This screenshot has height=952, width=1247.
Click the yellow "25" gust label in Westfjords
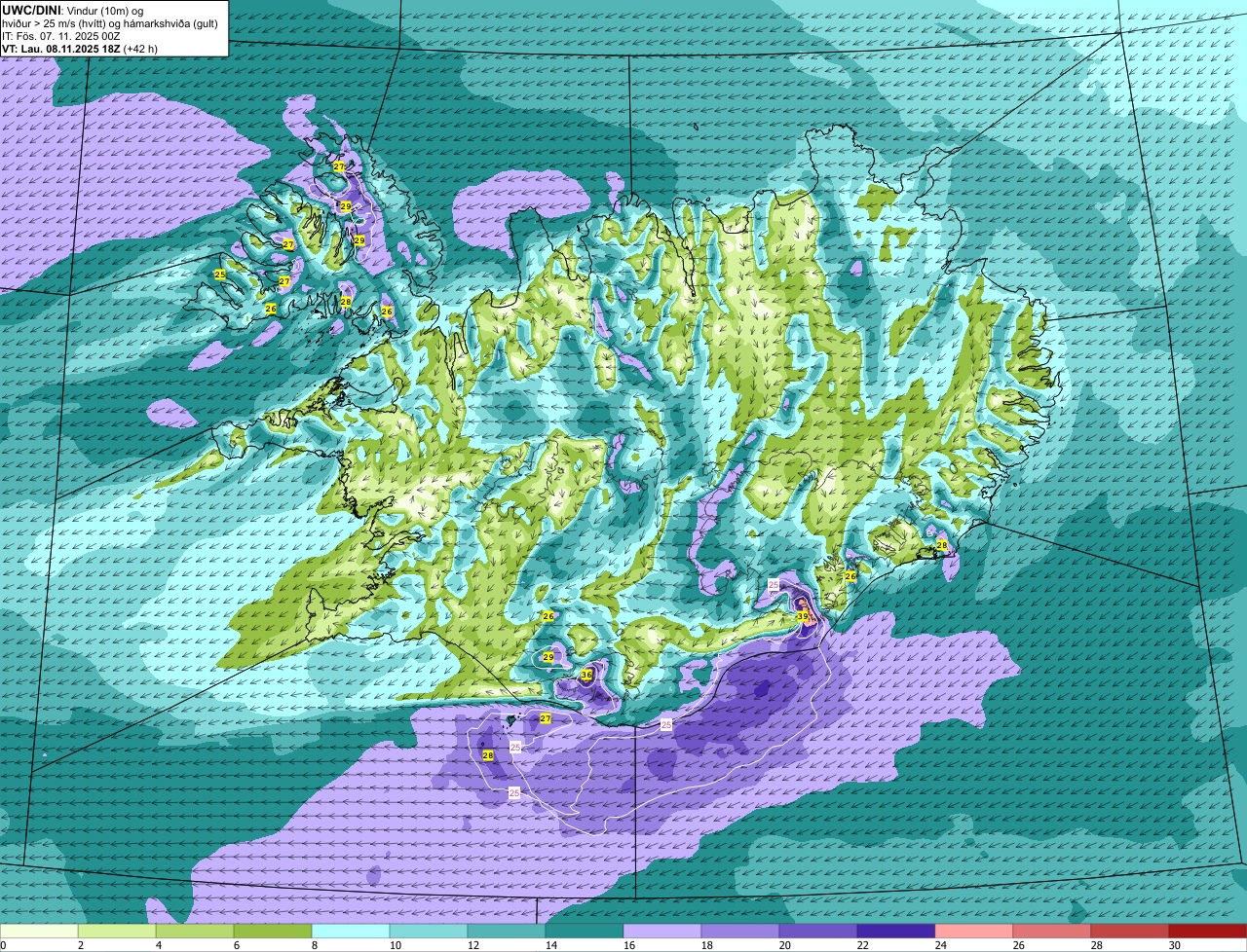coord(220,275)
